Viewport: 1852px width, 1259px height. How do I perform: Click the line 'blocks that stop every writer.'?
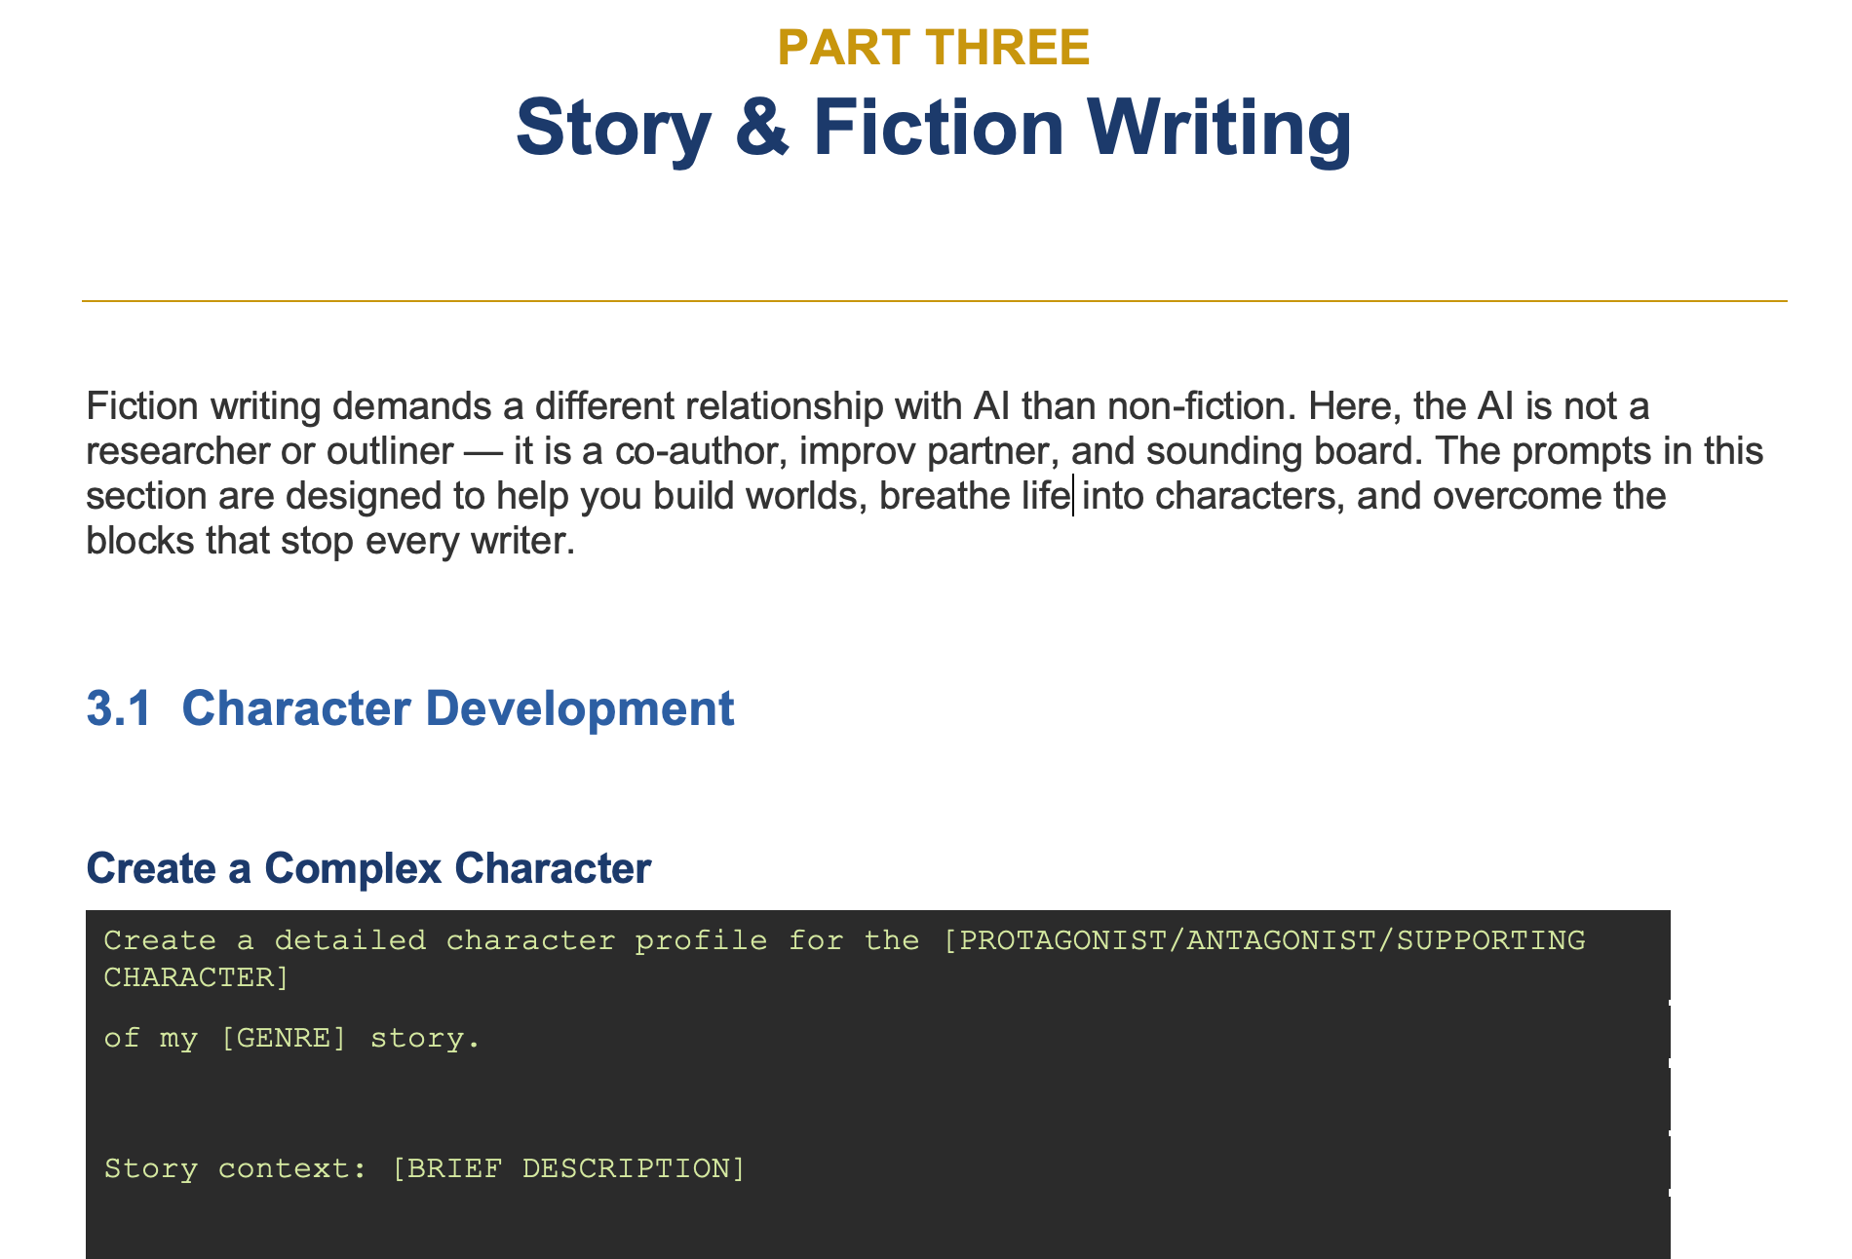click(330, 540)
